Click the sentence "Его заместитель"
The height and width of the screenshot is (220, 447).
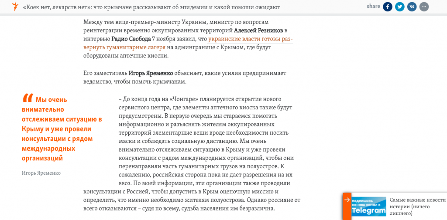[x=185, y=78]
